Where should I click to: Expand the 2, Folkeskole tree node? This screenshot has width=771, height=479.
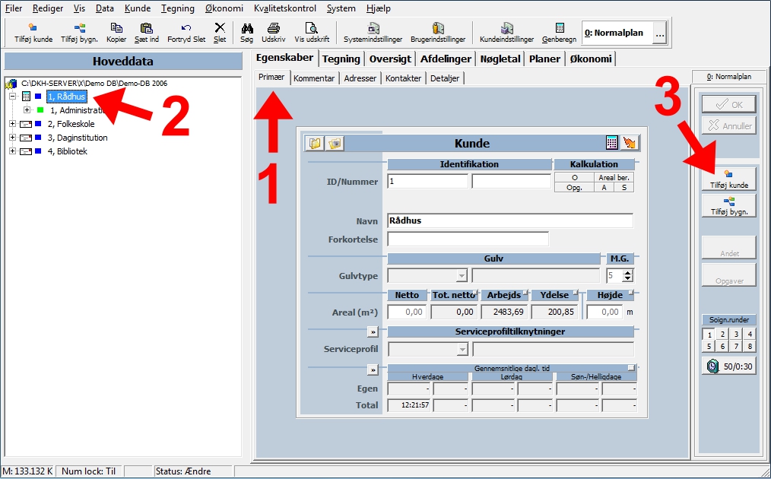(13, 124)
